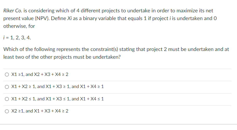Click the italic "Riker Co." text
The width and height of the screenshot is (237, 130).
pos(13,11)
